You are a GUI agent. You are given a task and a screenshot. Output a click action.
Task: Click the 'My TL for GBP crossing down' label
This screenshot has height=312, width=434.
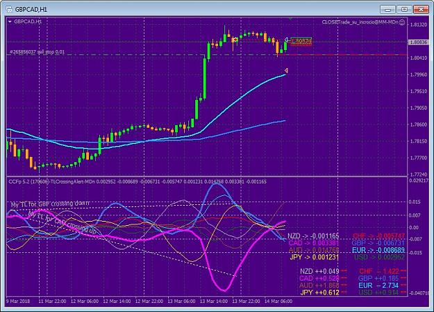pyautogui.click(x=50, y=204)
